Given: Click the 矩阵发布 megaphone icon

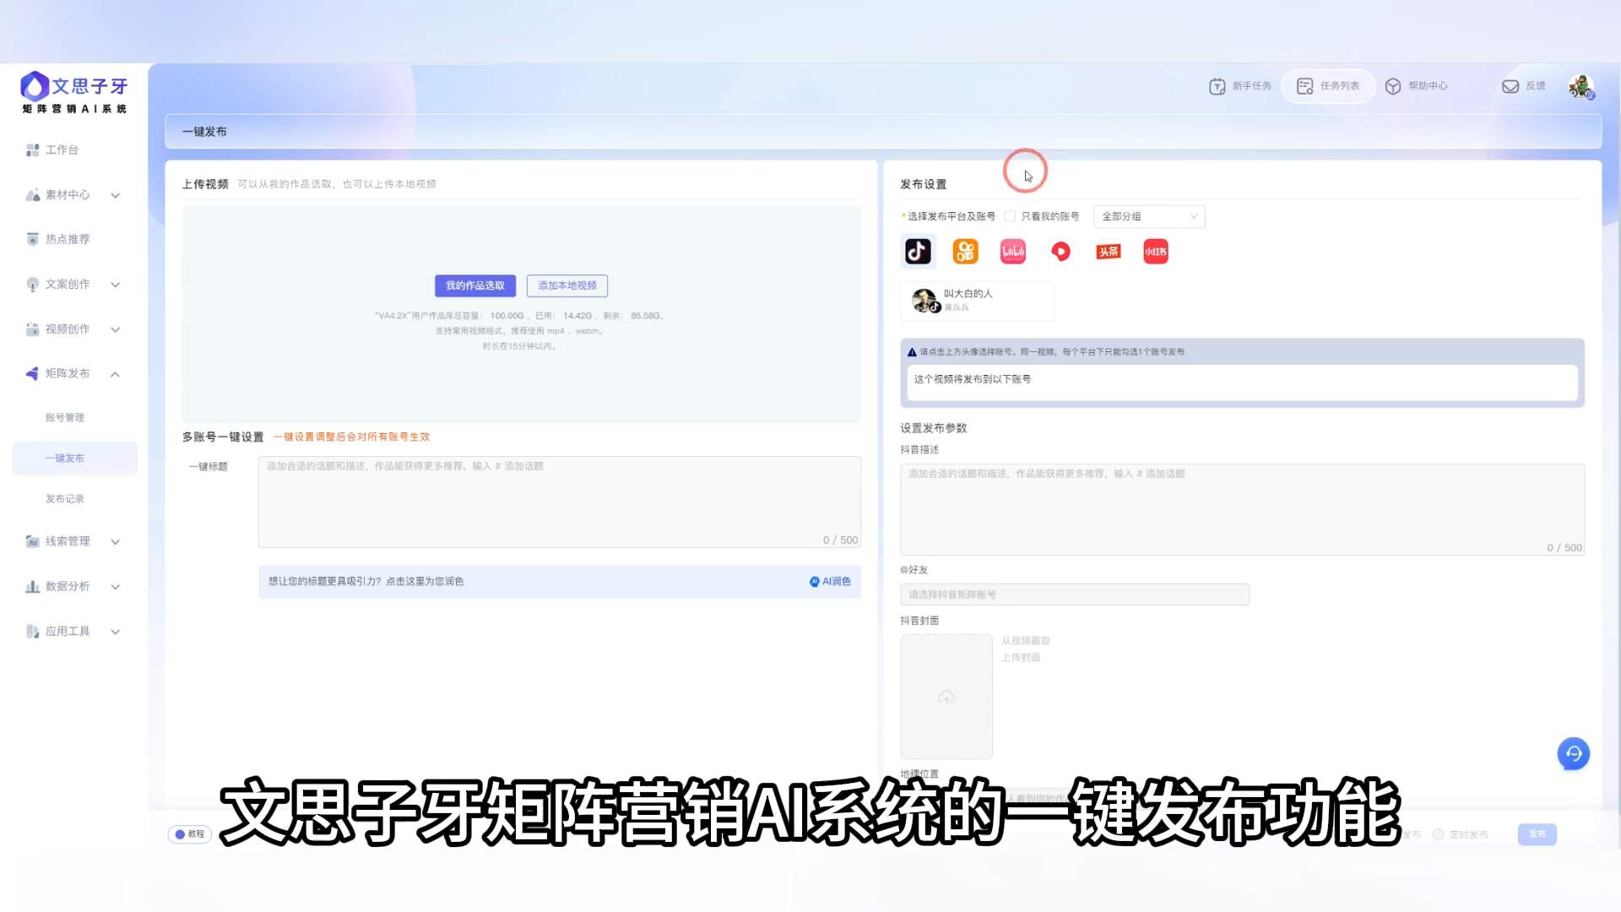Looking at the screenshot, I should pyautogui.click(x=32, y=373).
